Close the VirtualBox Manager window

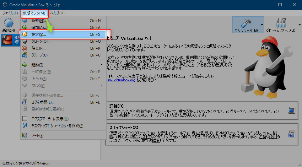(x=294, y=5)
